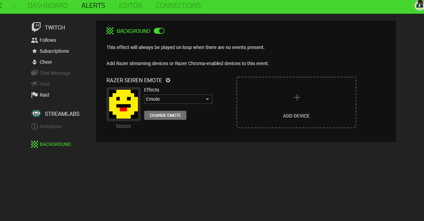
Task: Click the Streamlabs logo icon
Action: coord(36,114)
